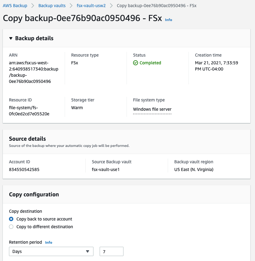Open the Info link beside Retention period
The image size is (255, 261).
coord(49,242)
